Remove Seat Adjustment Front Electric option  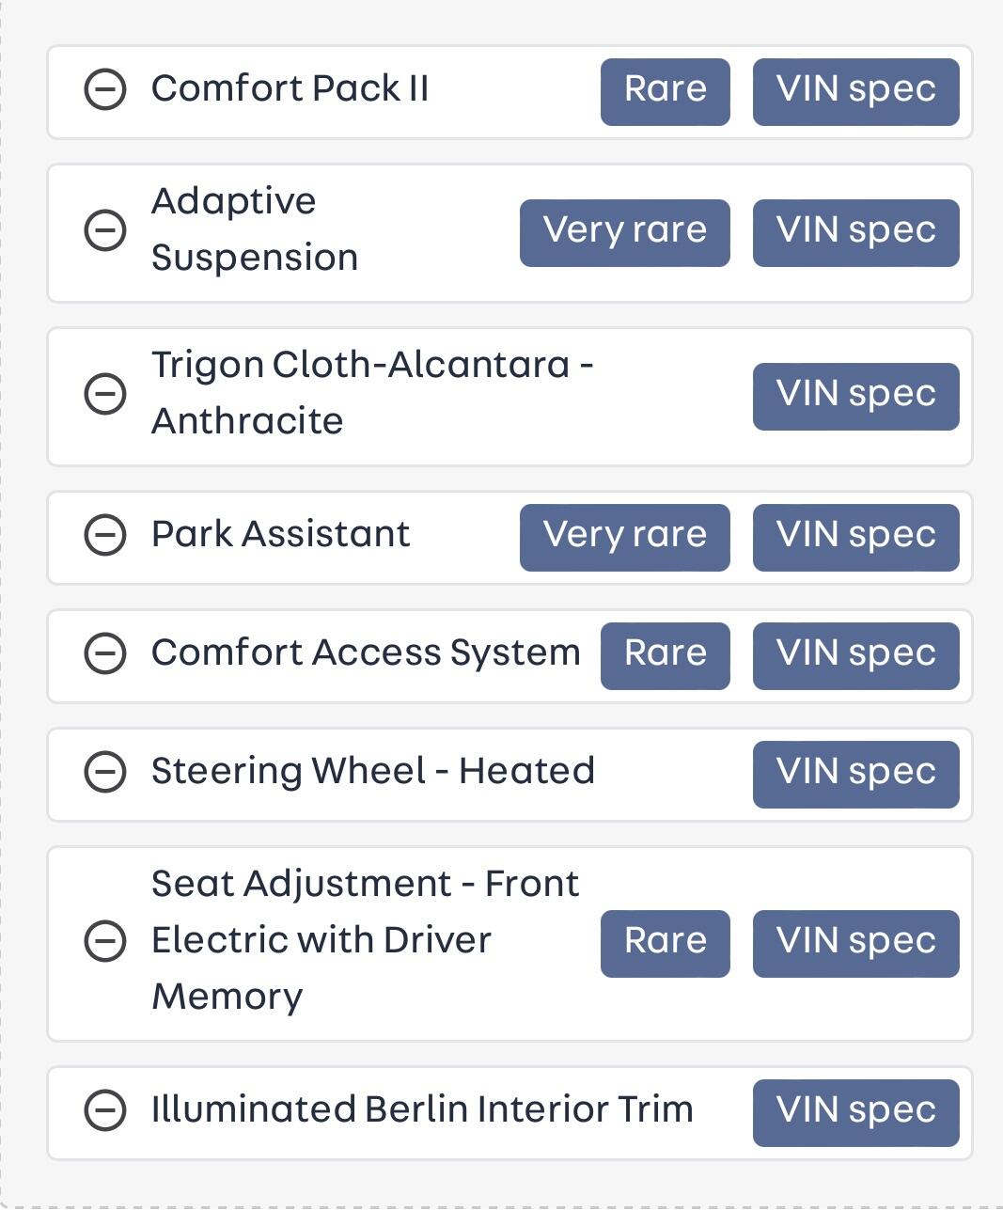tap(105, 942)
